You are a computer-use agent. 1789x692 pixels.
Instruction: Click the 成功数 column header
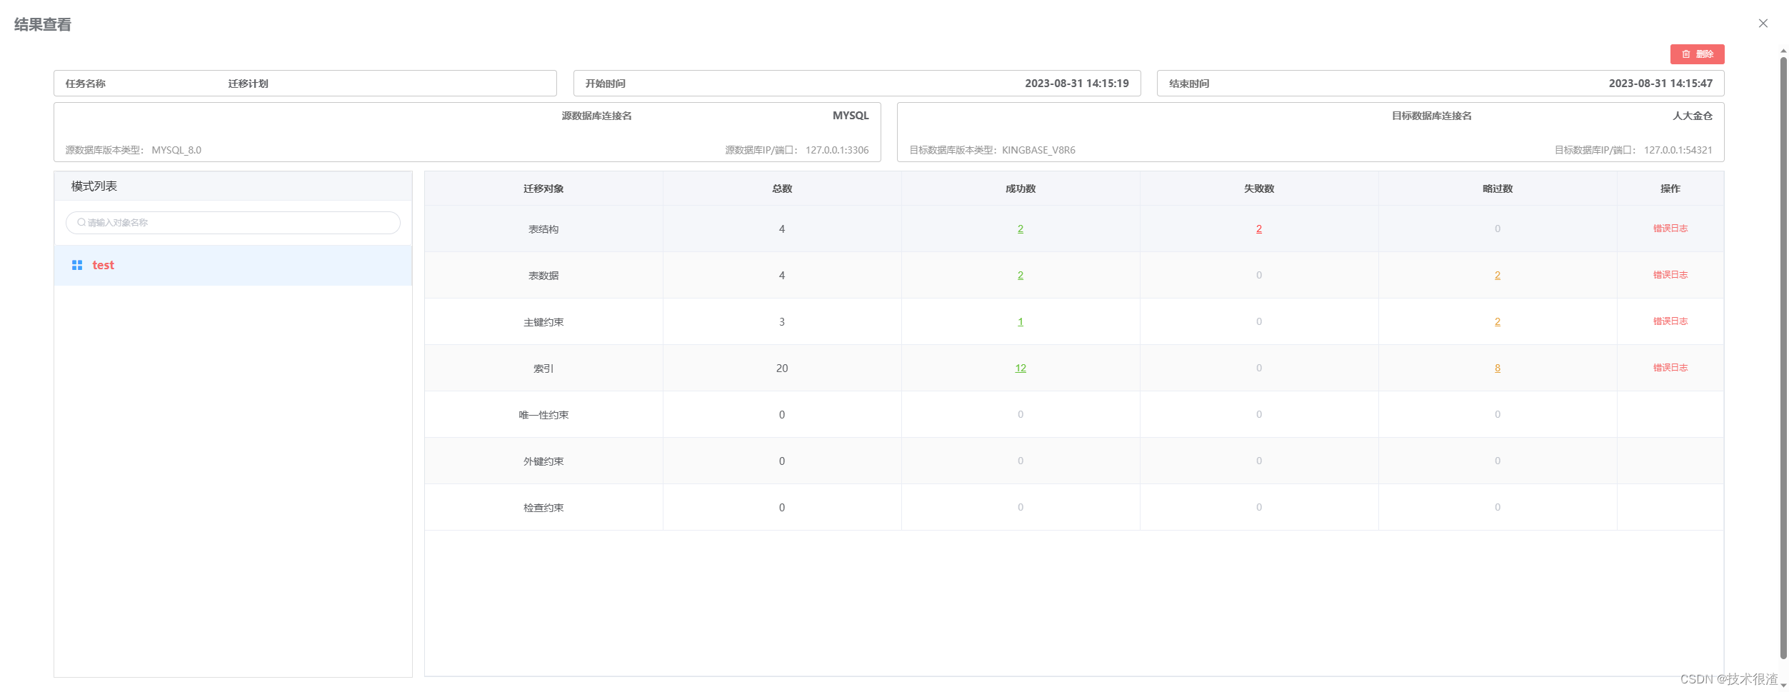tap(1021, 189)
